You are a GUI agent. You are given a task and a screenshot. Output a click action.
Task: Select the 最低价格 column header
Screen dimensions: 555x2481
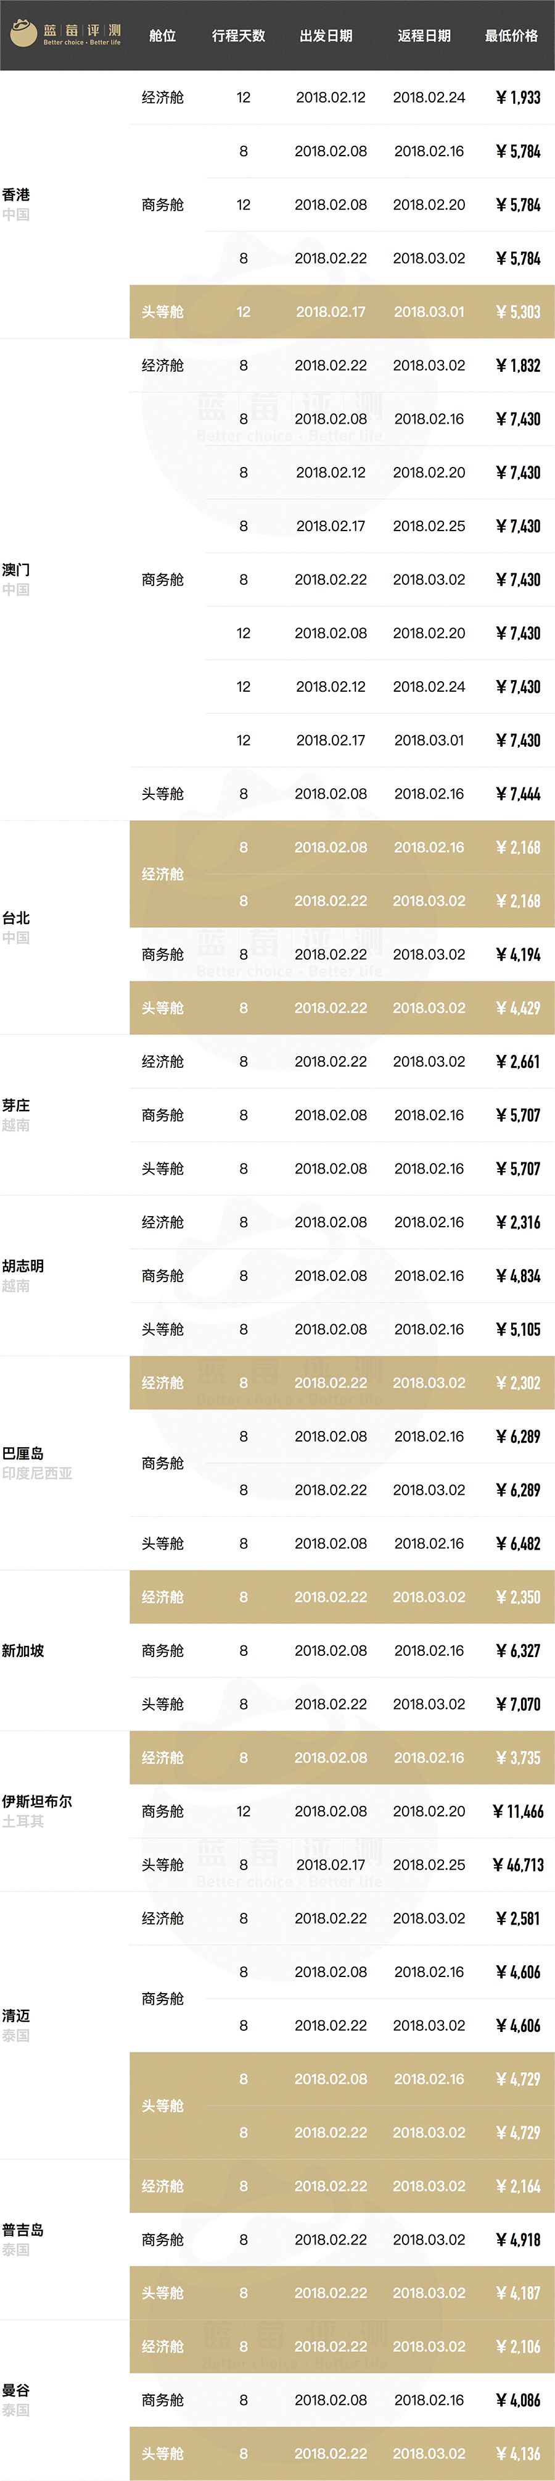[512, 36]
